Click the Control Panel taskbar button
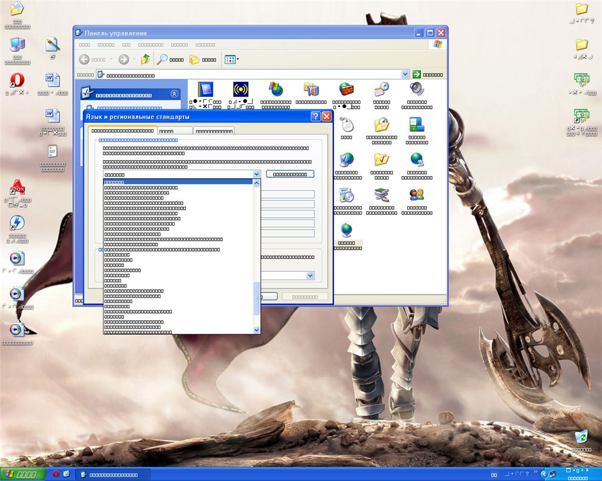The height and width of the screenshot is (481, 602). pos(113,475)
